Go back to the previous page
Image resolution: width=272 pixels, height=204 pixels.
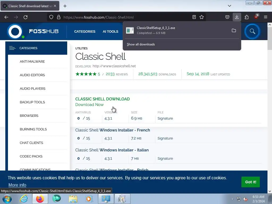[x=6, y=17]
